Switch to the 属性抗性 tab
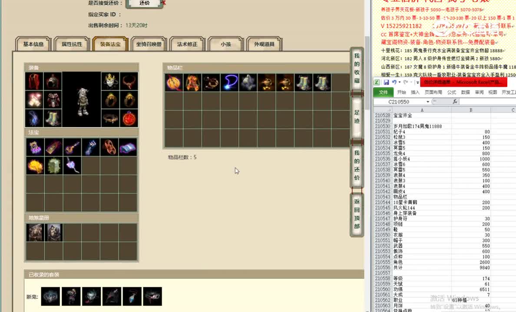 tap(72, 44)
